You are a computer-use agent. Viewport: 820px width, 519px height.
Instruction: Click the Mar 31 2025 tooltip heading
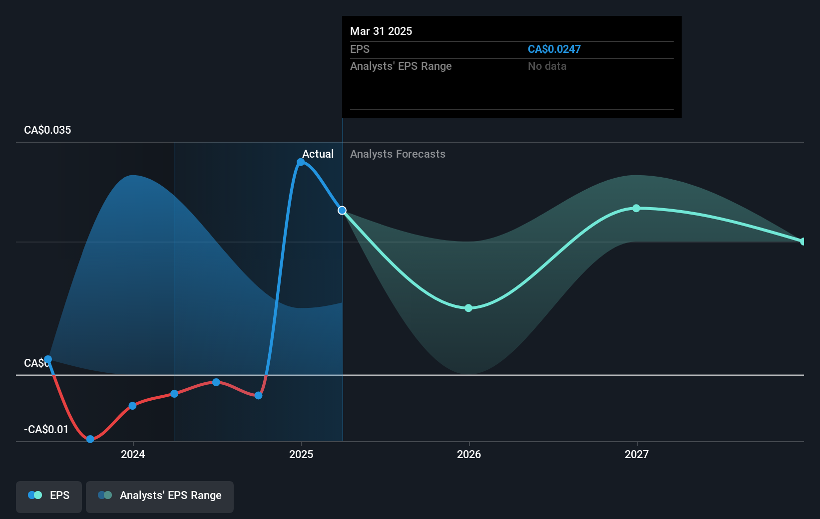pos(381,31)
